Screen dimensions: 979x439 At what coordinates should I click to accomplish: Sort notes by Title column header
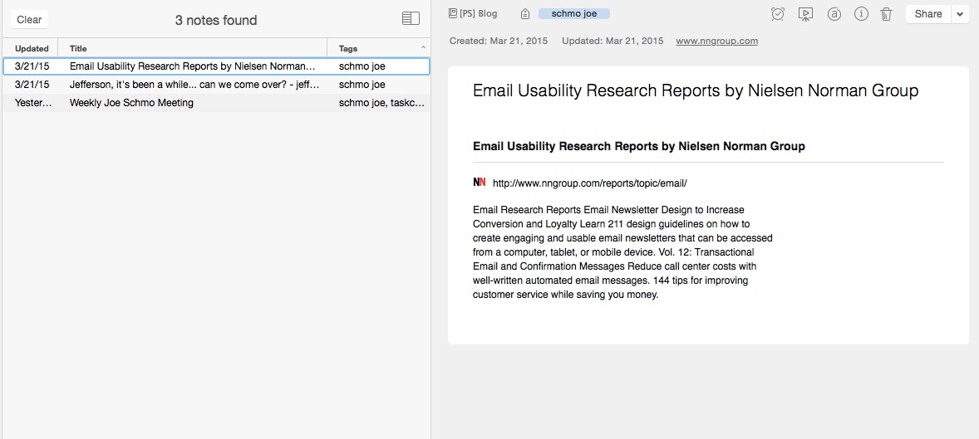point(192,48)
